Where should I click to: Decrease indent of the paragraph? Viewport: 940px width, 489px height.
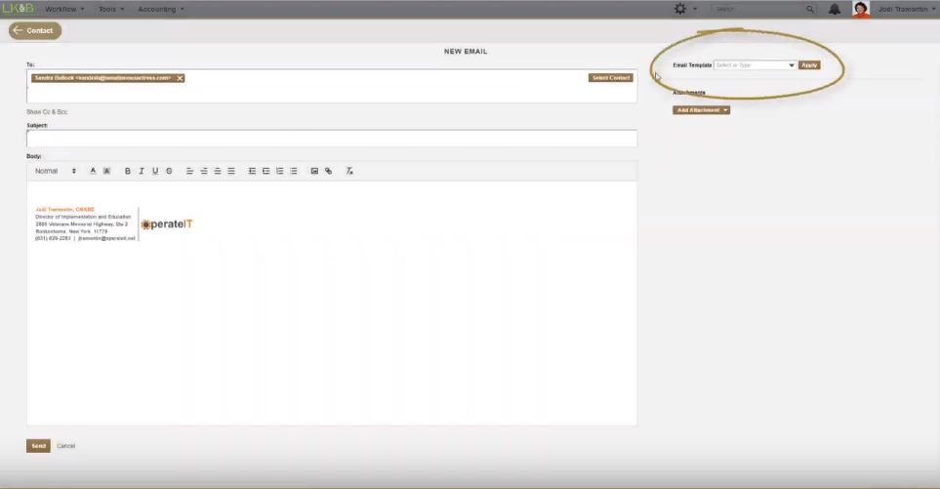[252, 171]
